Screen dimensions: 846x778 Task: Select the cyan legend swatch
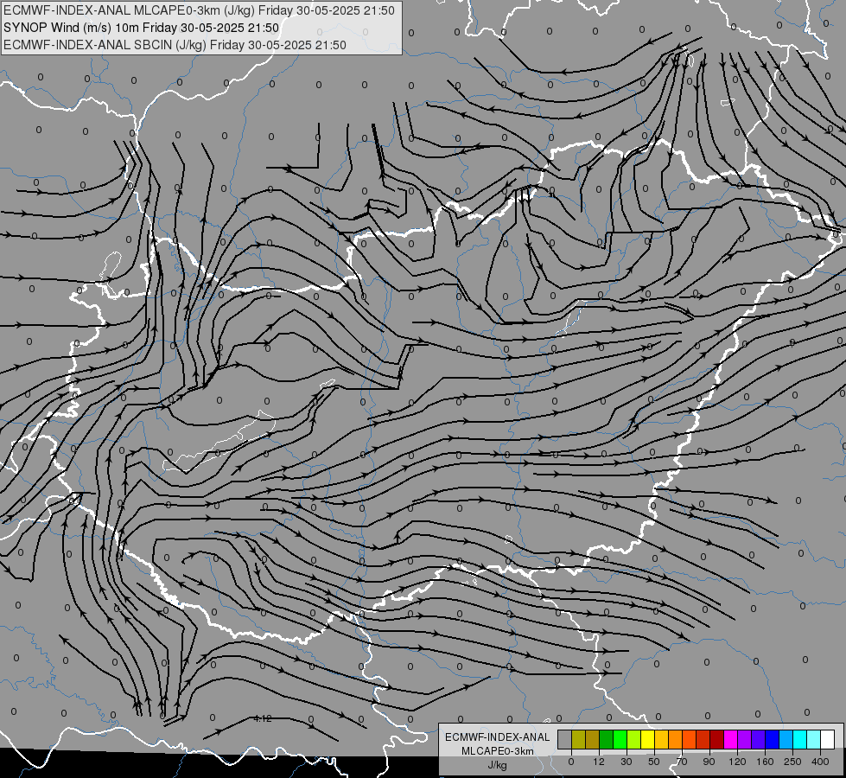click(800, 739)
